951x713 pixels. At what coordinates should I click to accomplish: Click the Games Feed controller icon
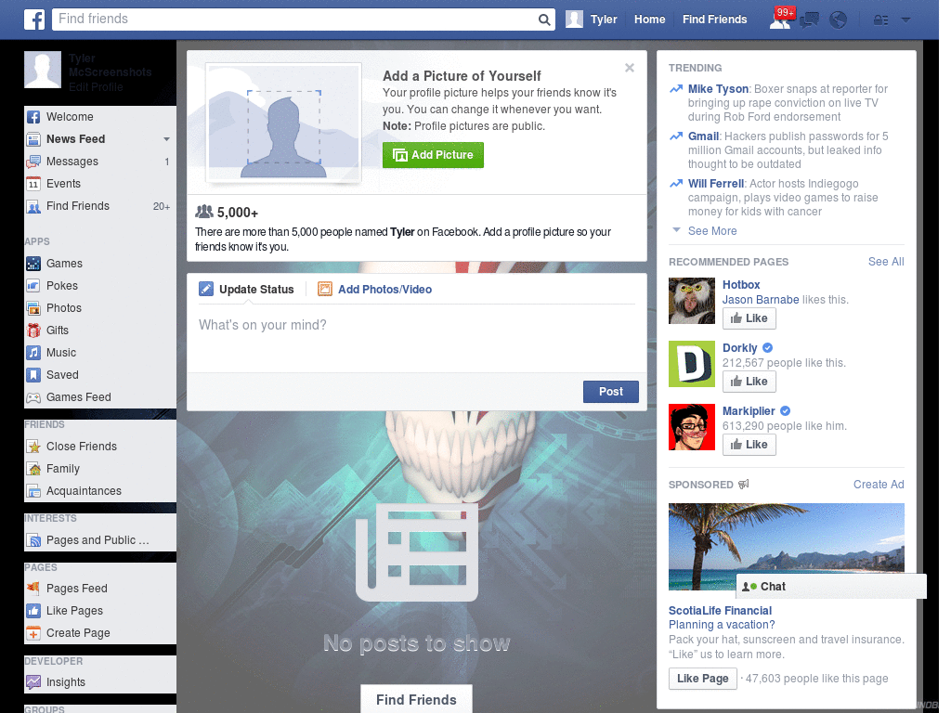pos(33,397)
